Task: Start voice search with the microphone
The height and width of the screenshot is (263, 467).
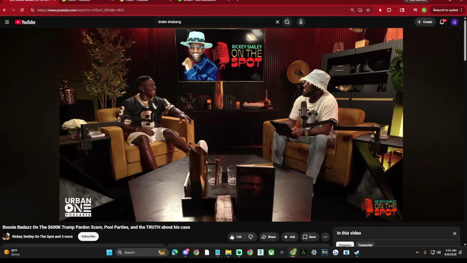Action: (x=301, y=22)
